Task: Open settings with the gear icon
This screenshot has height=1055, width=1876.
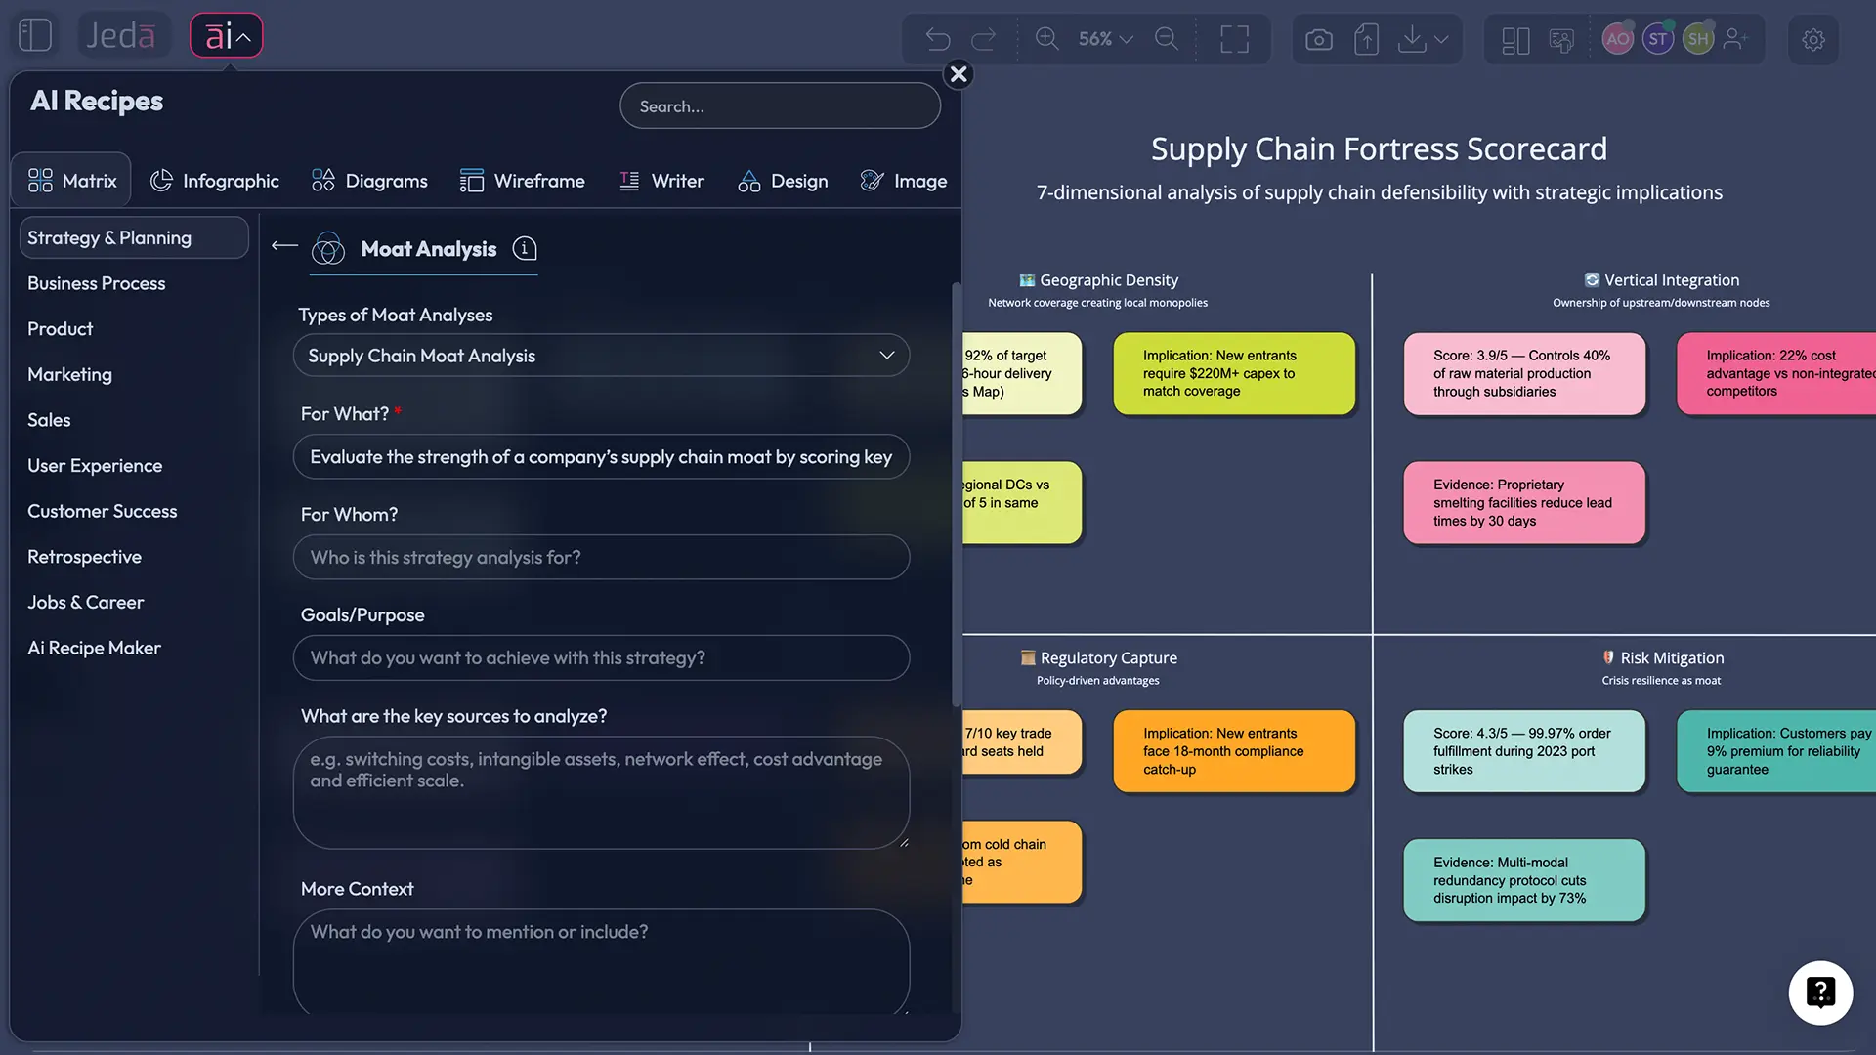Action: (x=1813, y=40)
